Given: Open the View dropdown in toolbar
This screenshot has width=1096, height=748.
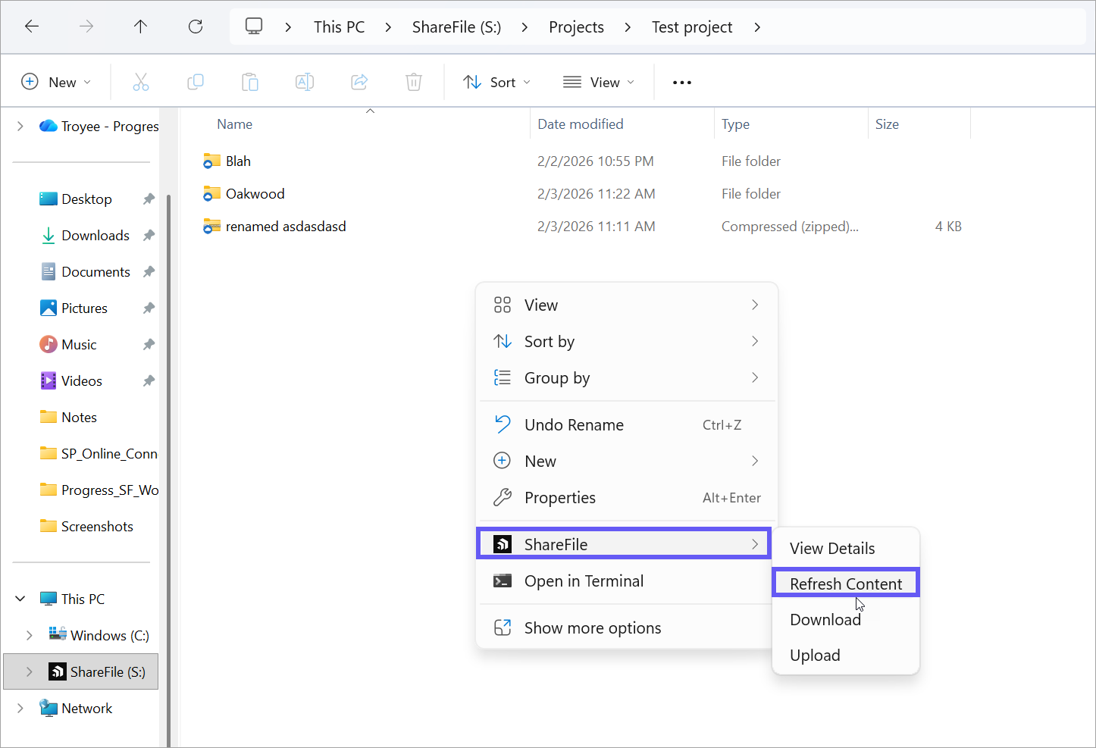Looking at the screenshot, I should (599, 82).
